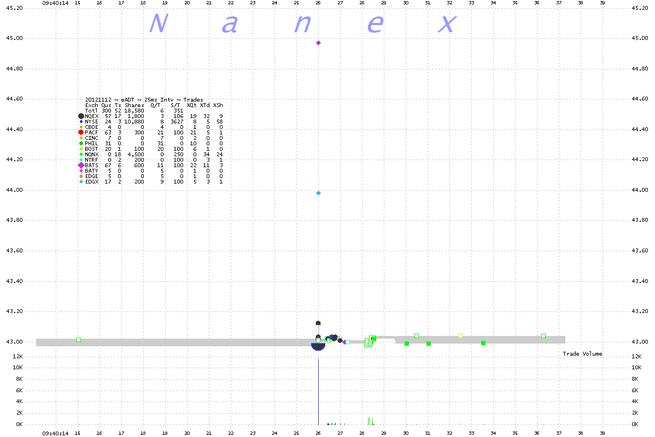Click the PHIL green circle legend marker
Viewport: 655px width, 437px height.
click(x=81, y=144)
